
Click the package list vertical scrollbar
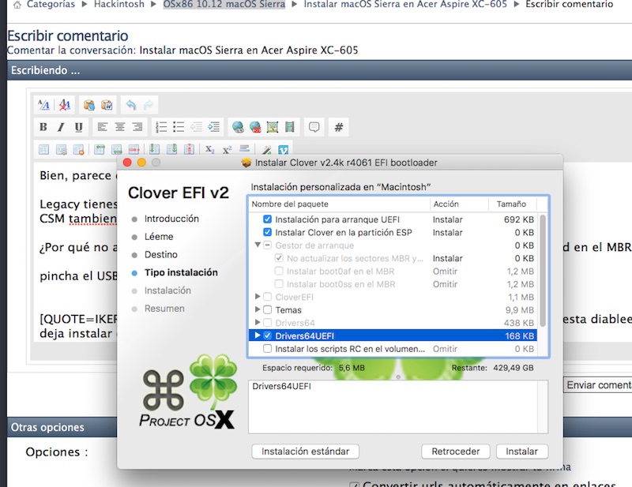pyautogui.click(x=543, y=270)
